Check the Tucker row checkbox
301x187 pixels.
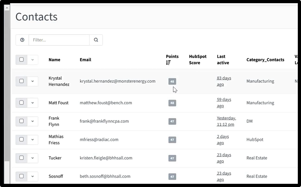point(21,158)
